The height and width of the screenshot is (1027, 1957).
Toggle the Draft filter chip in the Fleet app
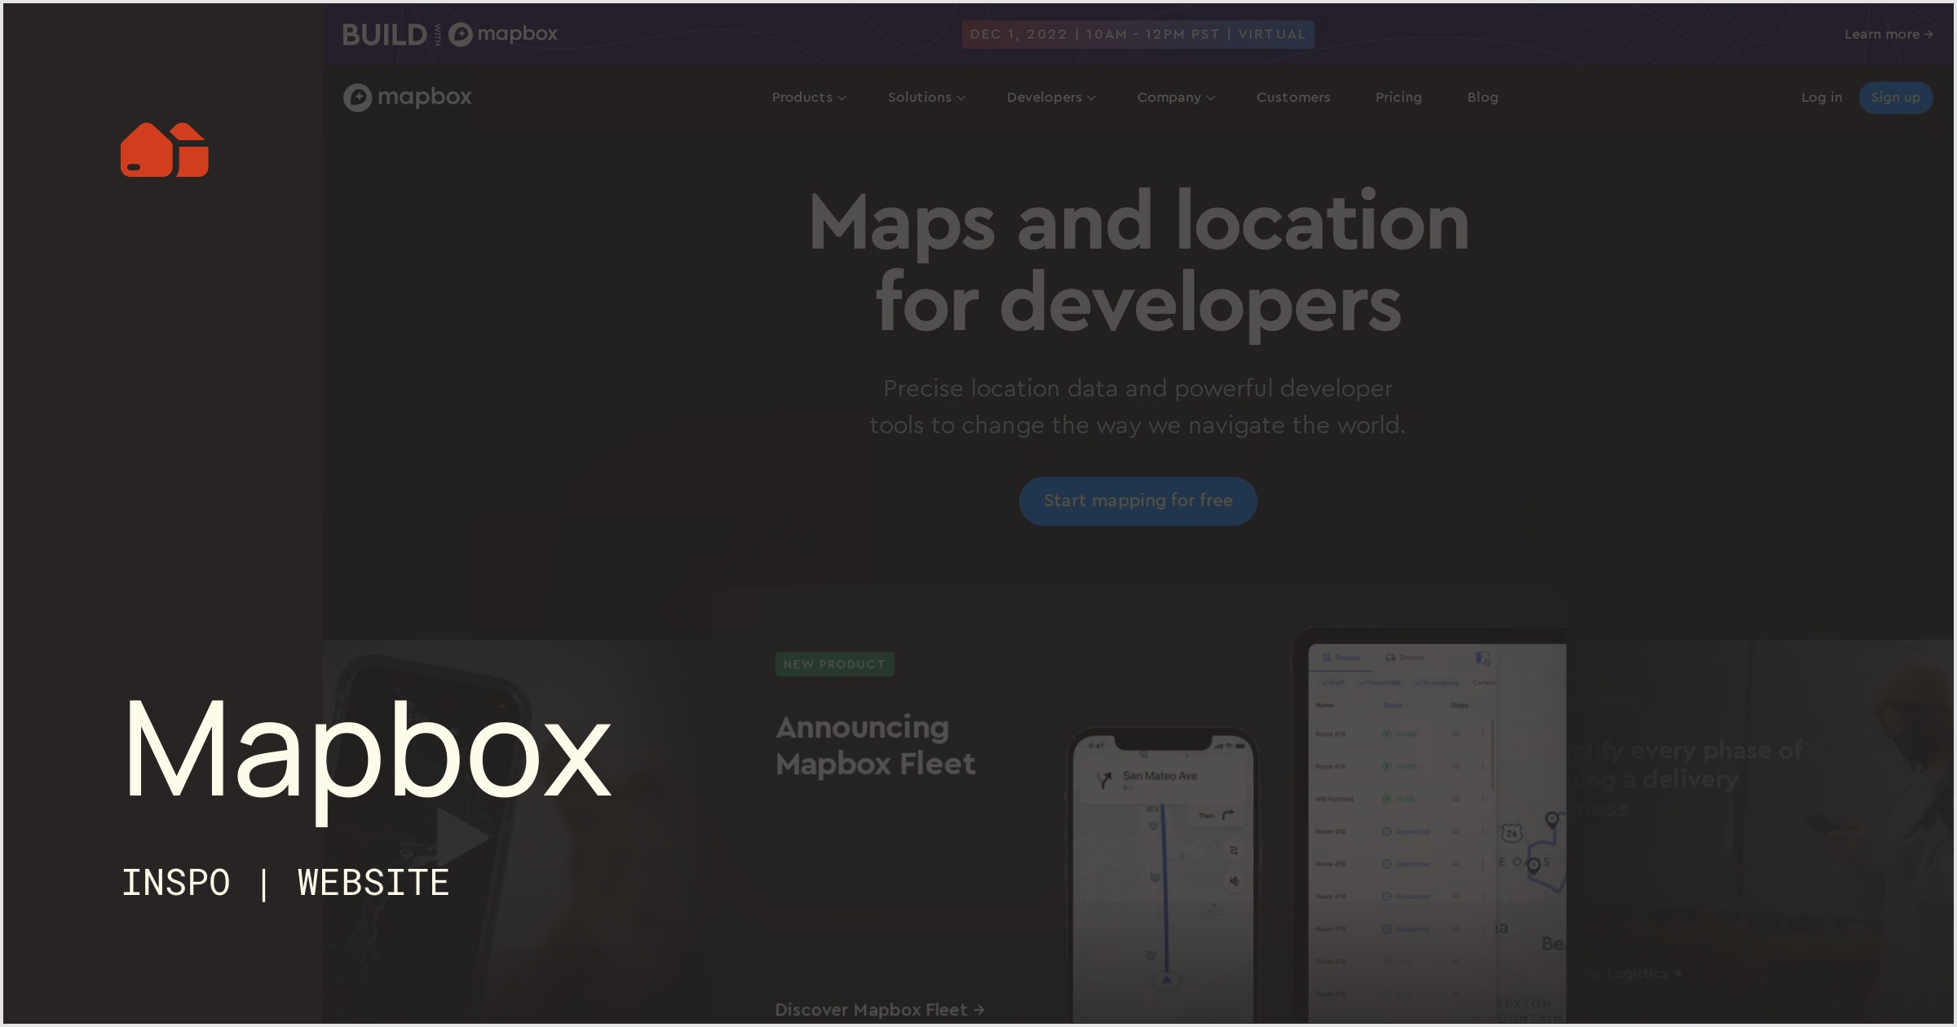click(1332, 683)
